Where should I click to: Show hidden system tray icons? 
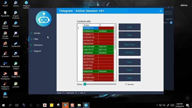(157, 105)
